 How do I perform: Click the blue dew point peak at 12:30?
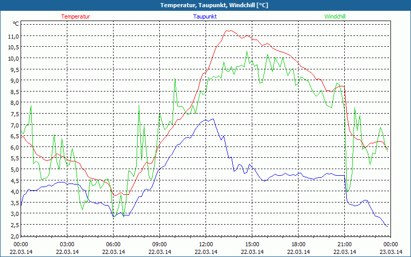tap(213, 119)
